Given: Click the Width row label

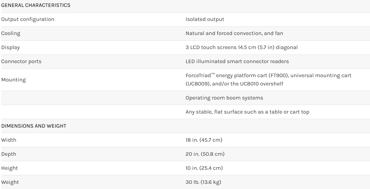Looking at the screenshot, I should tap(9, 140).
